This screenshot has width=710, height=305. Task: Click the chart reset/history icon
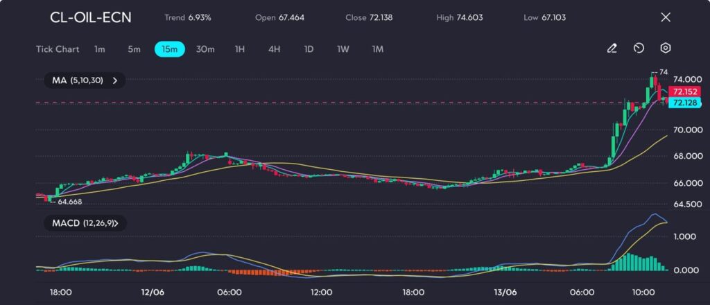click(x=639, y=49)
